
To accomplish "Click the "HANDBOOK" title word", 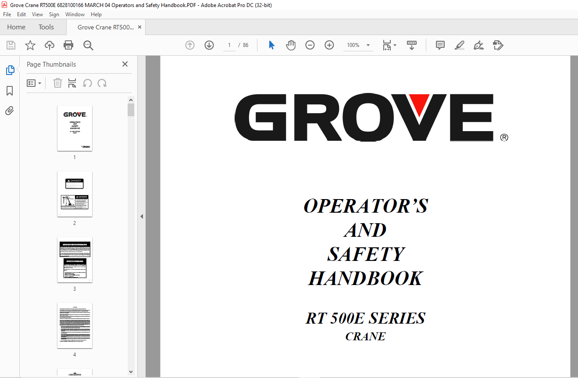I will tap(365, 278).
